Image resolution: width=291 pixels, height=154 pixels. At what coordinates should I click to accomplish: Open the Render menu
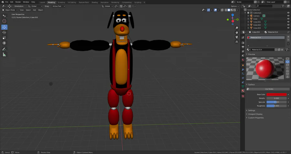18,2
